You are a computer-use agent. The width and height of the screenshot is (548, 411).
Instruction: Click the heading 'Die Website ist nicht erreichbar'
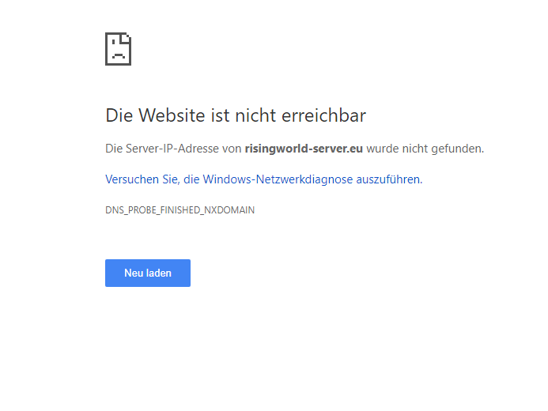tap(236, 115)
